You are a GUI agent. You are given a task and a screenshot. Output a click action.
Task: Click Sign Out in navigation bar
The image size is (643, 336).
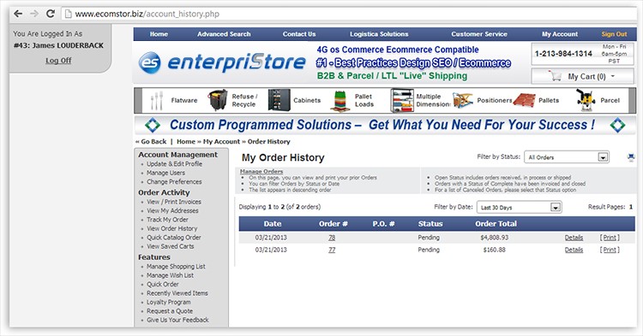[x=615, y=34]
